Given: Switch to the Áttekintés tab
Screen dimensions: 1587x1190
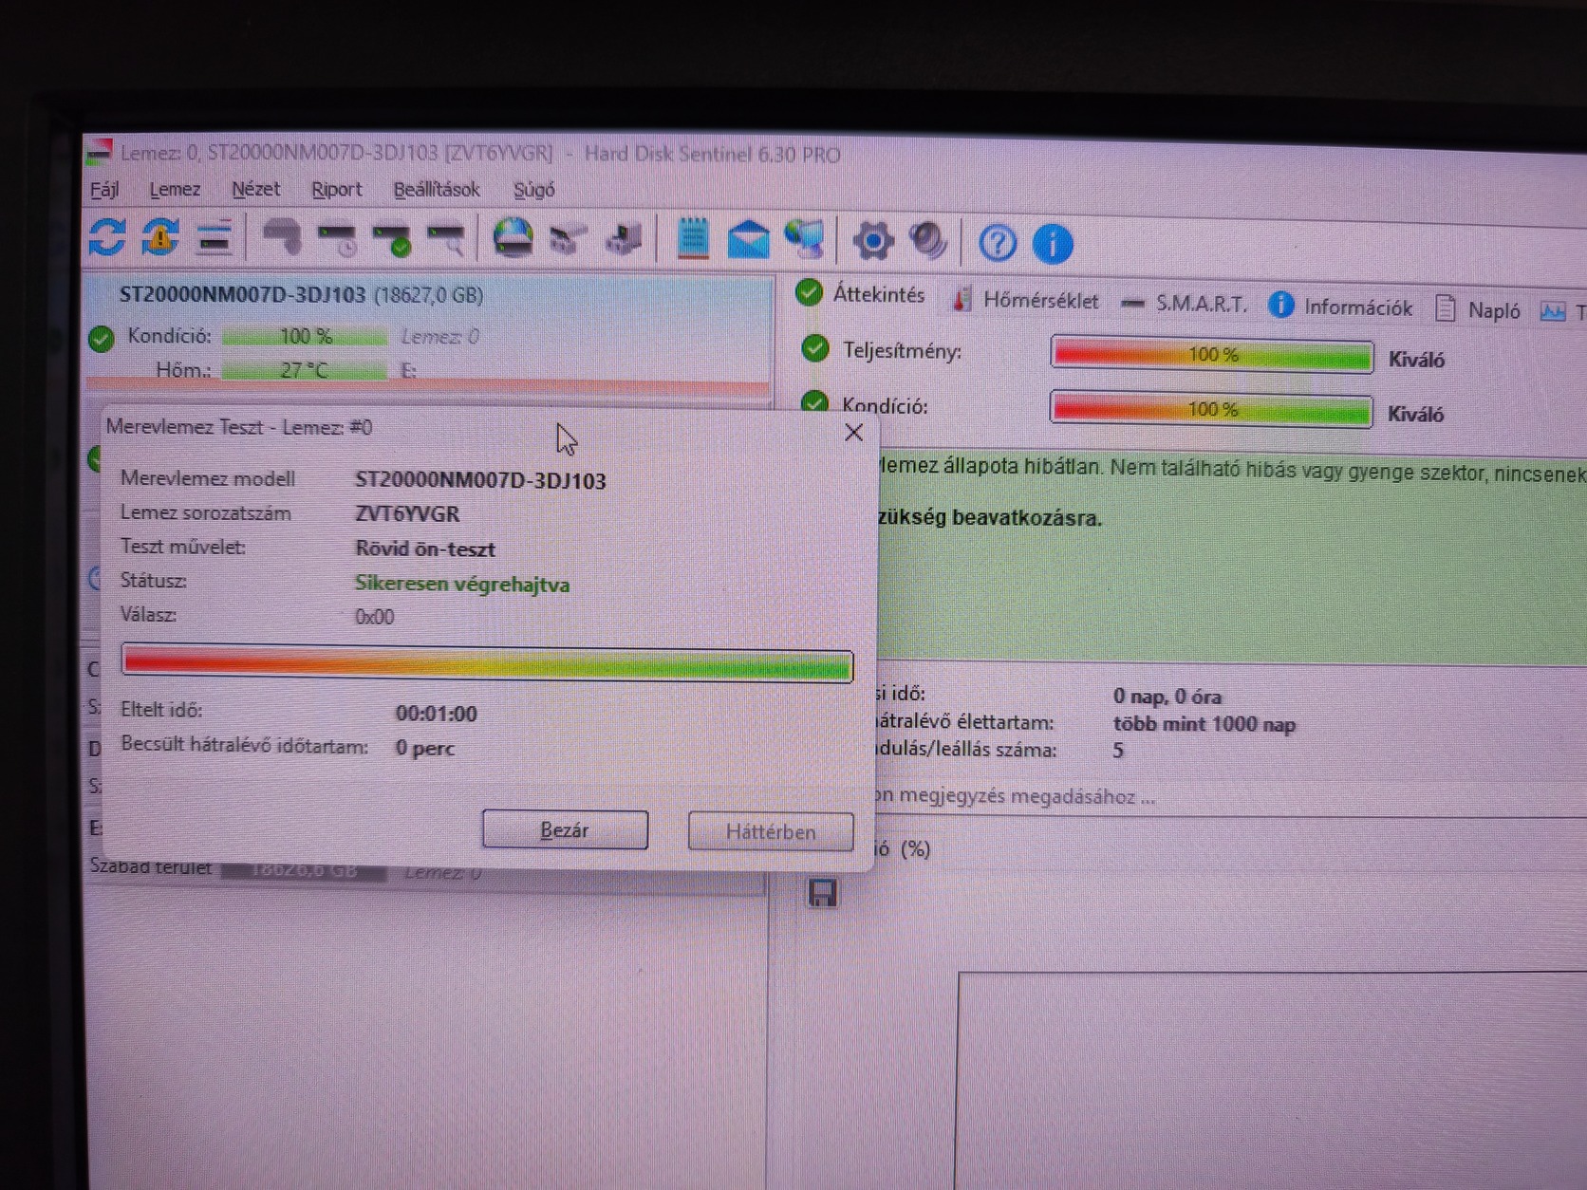Looking at the screenshot, I should pyautogui.click(x=861, y=294).
